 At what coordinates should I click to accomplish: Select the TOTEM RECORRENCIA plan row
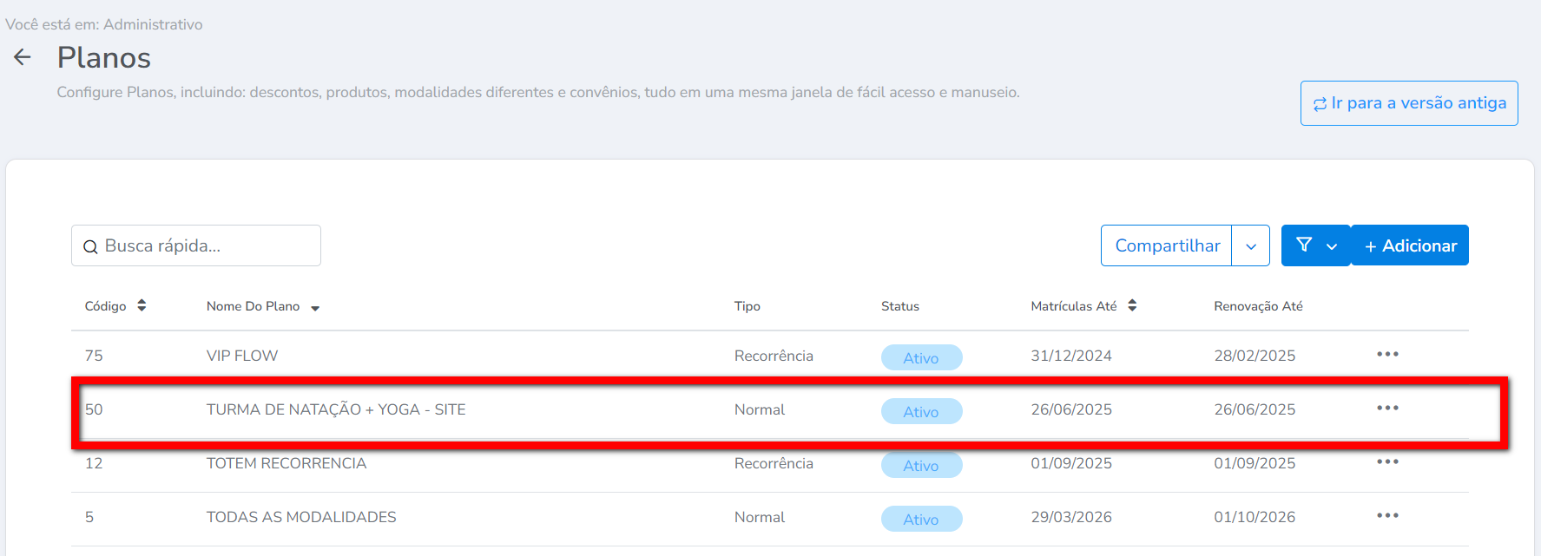[x=286, y=463]
